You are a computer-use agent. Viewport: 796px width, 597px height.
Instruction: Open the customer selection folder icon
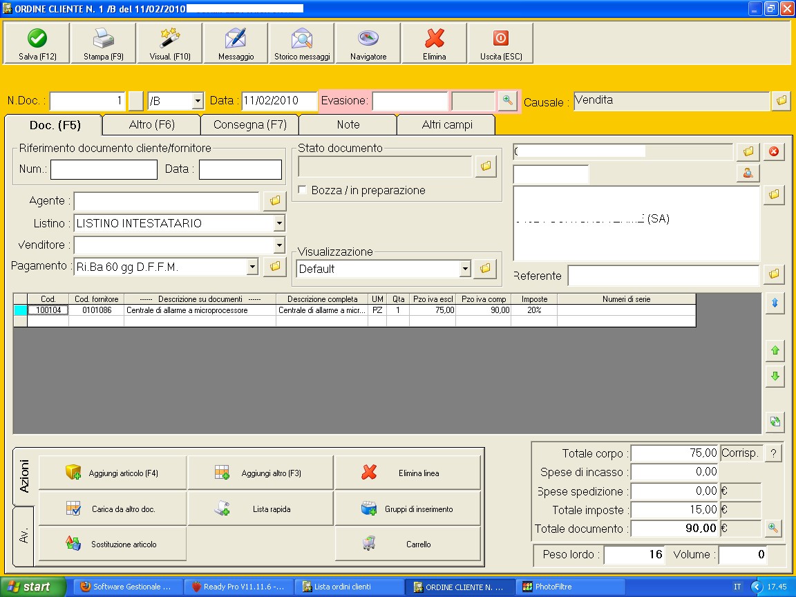click(748, 152)
